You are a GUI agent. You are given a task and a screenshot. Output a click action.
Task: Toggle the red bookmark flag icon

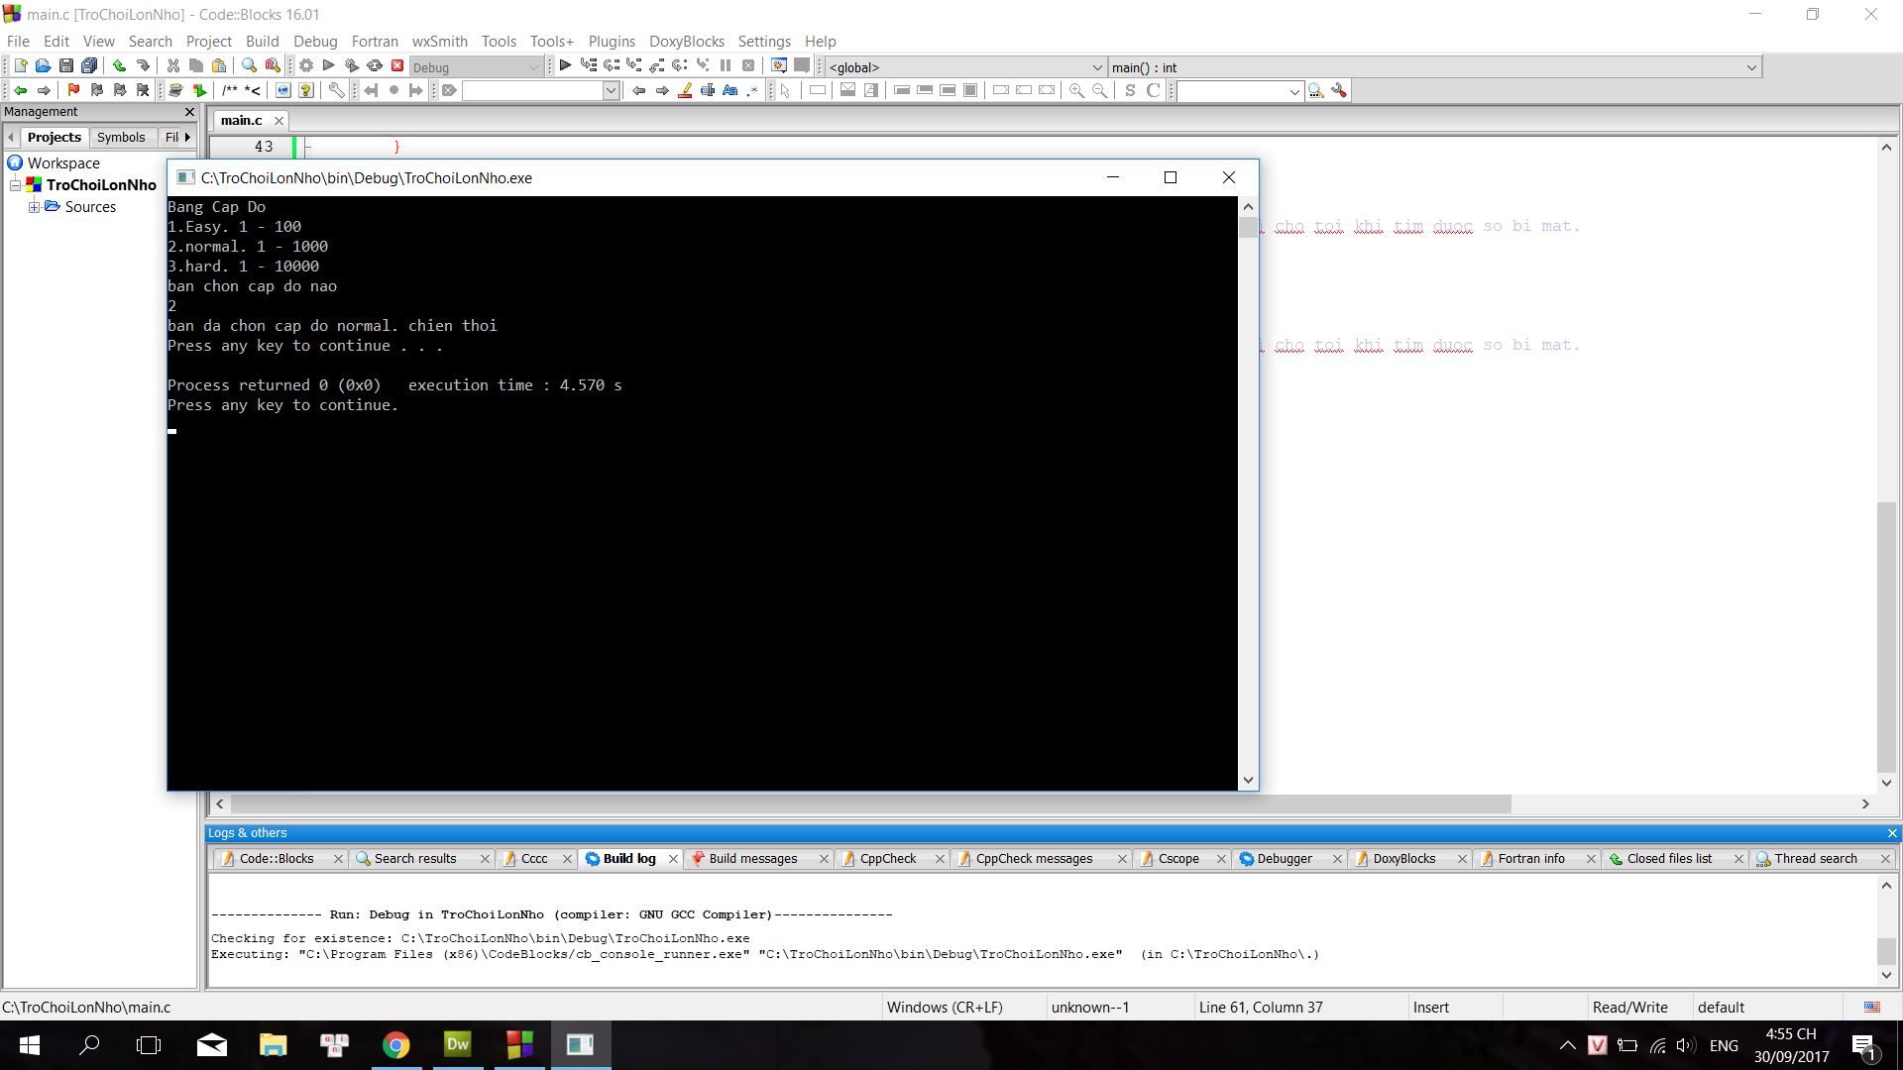pyautogui.click(x=73, y=90)
